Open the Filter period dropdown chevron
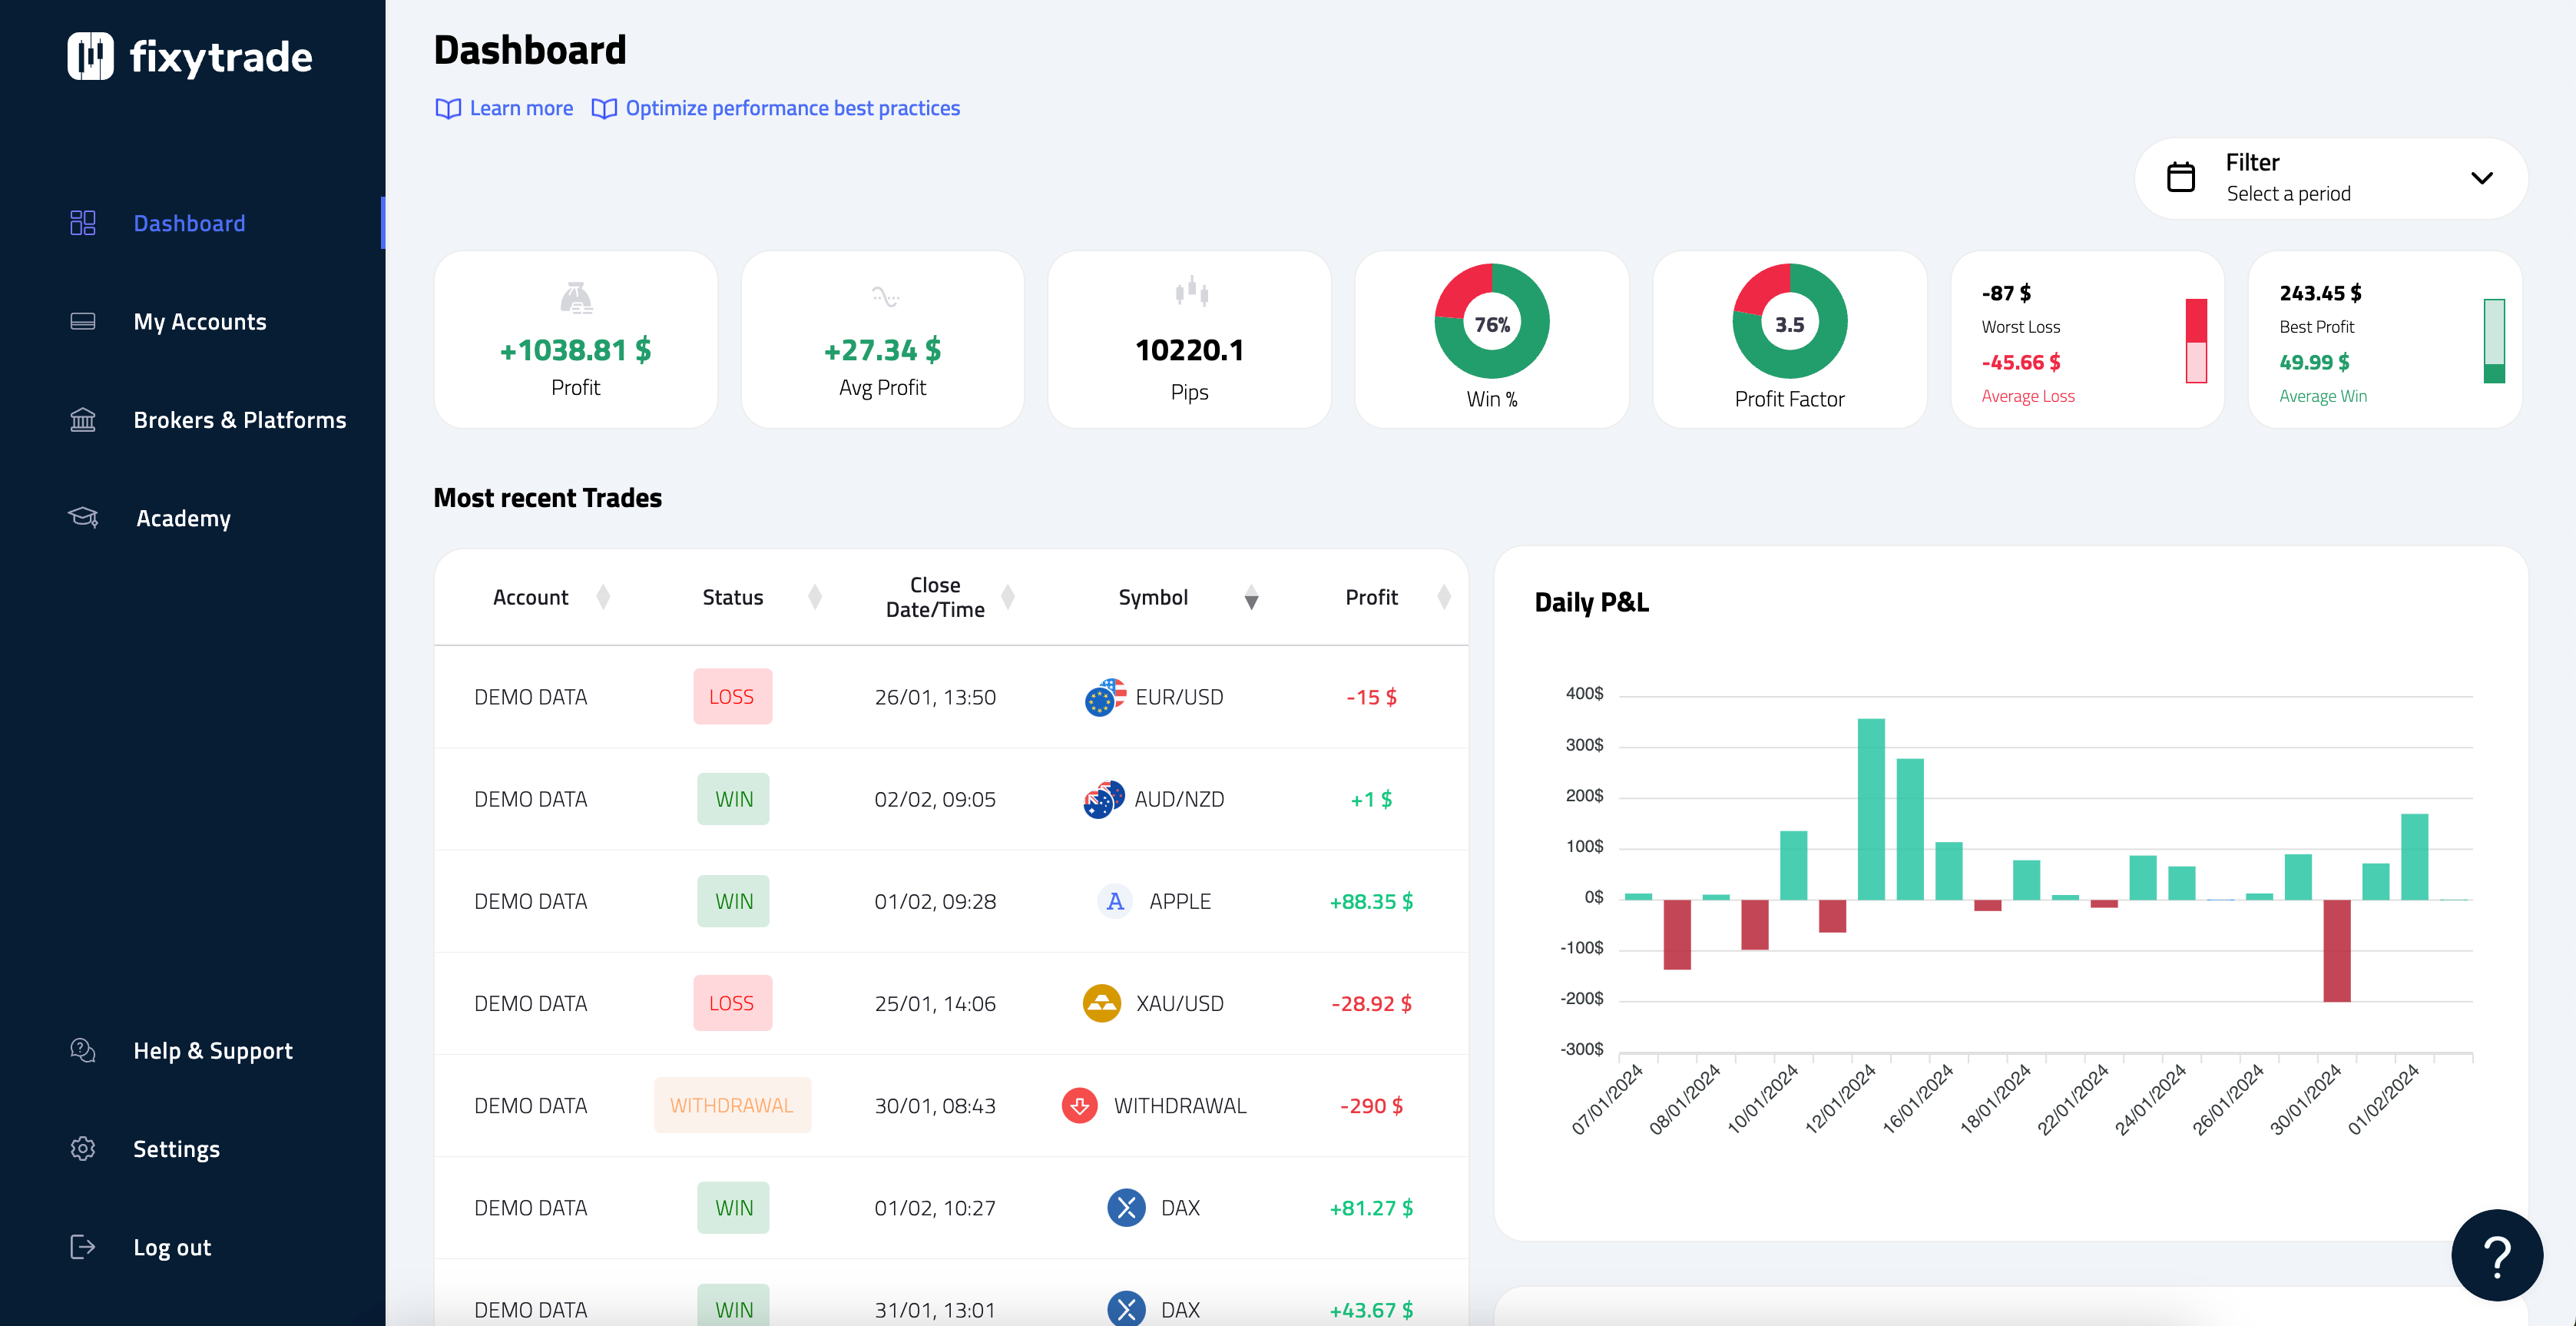This screenshot has height=1326, width=2576. 2481,178
